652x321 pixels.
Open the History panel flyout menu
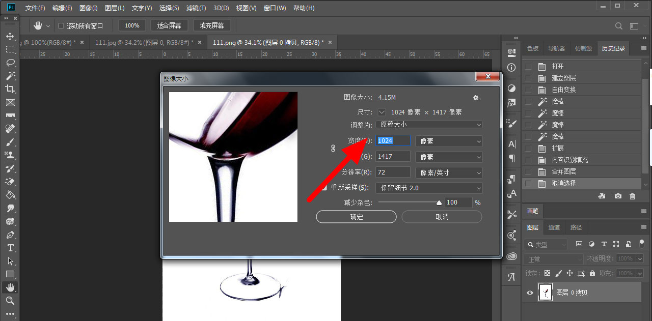(643, 48)
